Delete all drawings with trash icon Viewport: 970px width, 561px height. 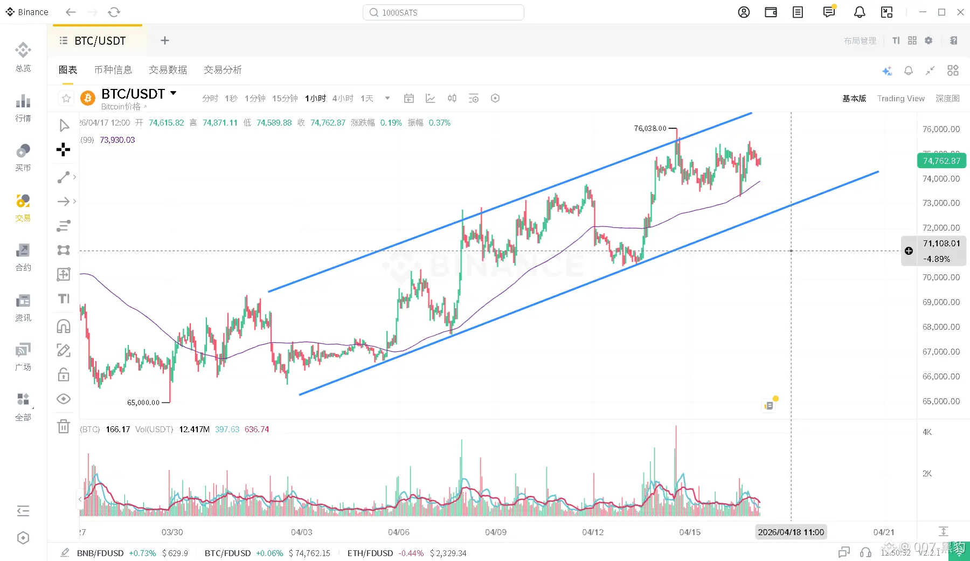point(64,426)
